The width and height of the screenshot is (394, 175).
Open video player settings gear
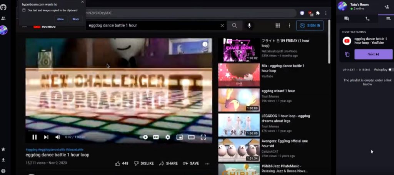click(x=168, y=137)
